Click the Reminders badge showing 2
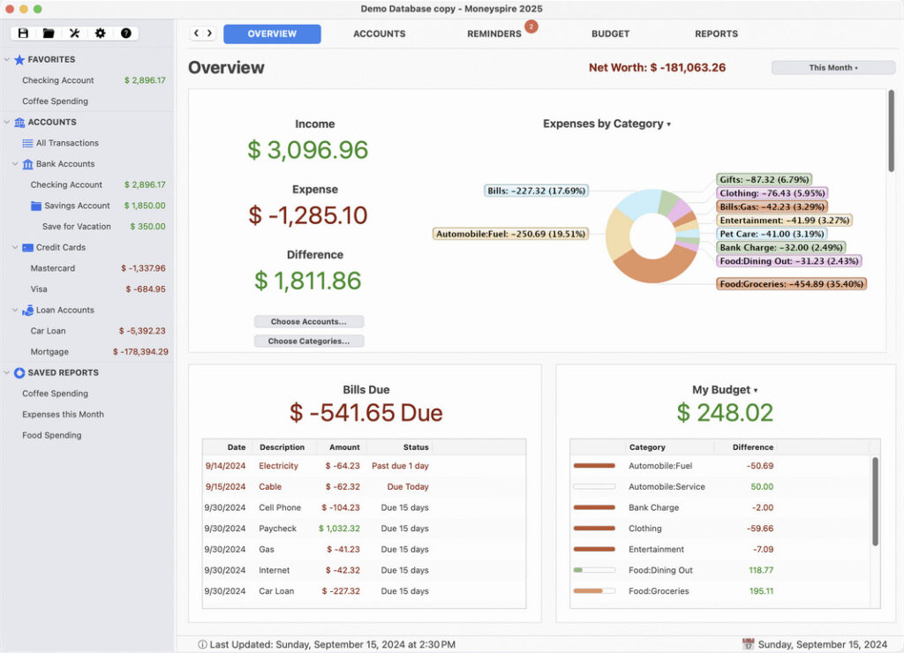Viewport: 904px width, 653px height. click(531, 26)
